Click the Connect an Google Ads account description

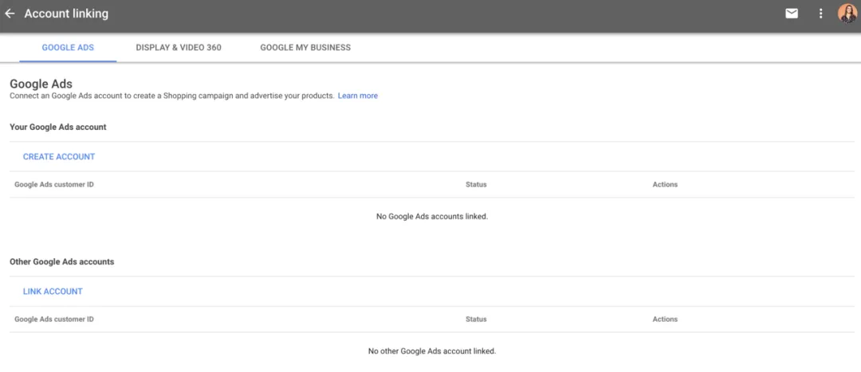(x=172, y=96)
